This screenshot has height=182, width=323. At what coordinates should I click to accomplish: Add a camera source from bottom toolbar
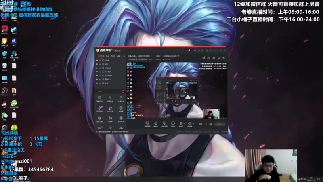coord(156,124)
